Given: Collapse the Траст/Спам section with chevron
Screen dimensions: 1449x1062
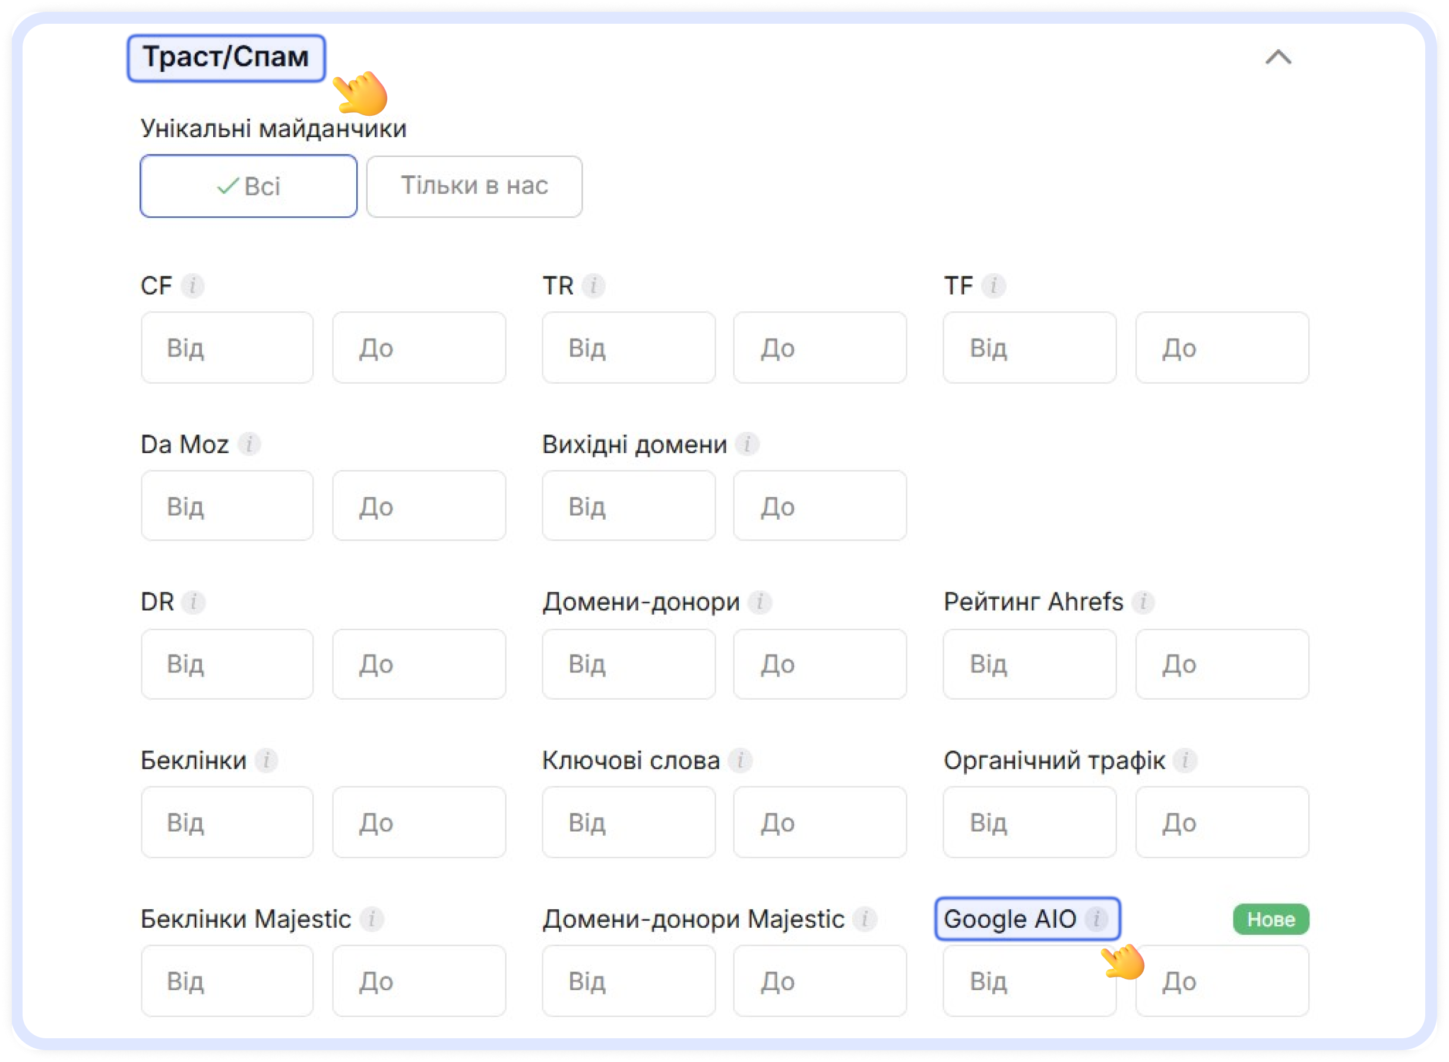Looking at the screenshot, I should pos(1278,58).
